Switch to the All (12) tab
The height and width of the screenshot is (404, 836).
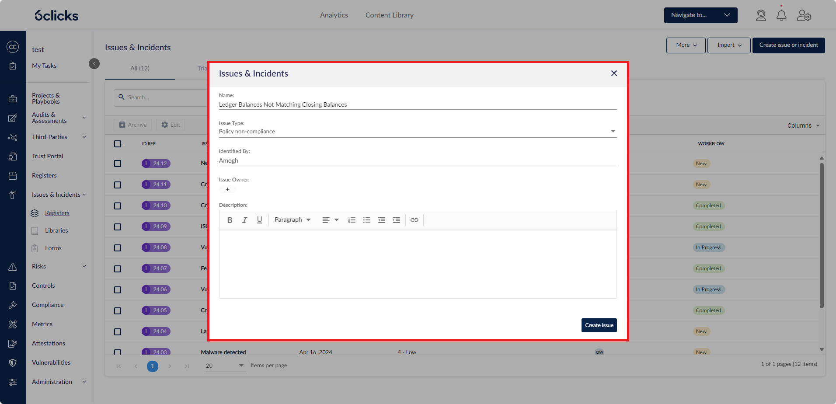click(x=140, y=68)
